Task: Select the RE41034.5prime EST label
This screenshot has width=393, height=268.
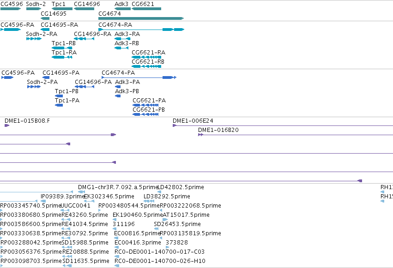Action: tap(85, 224)
